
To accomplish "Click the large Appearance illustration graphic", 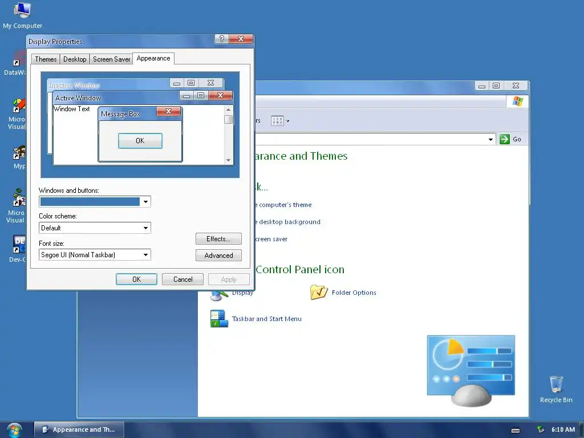I will click(471, 371).
